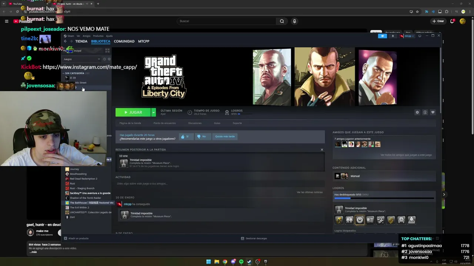View all friends who play this game
Viewport: 474px width, 266px height.
click(406, 155)
